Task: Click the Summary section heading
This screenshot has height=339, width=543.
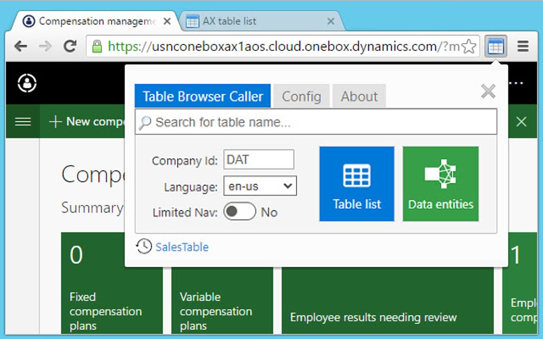Action: pos(92,208)
